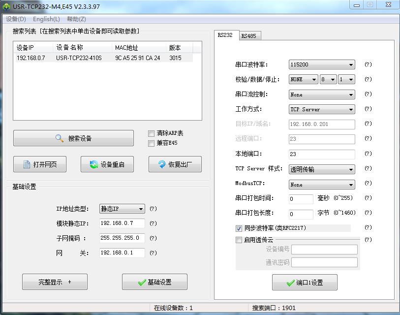Toggle the 兼容E45 checkbox
400x315 pixels.
152,143
